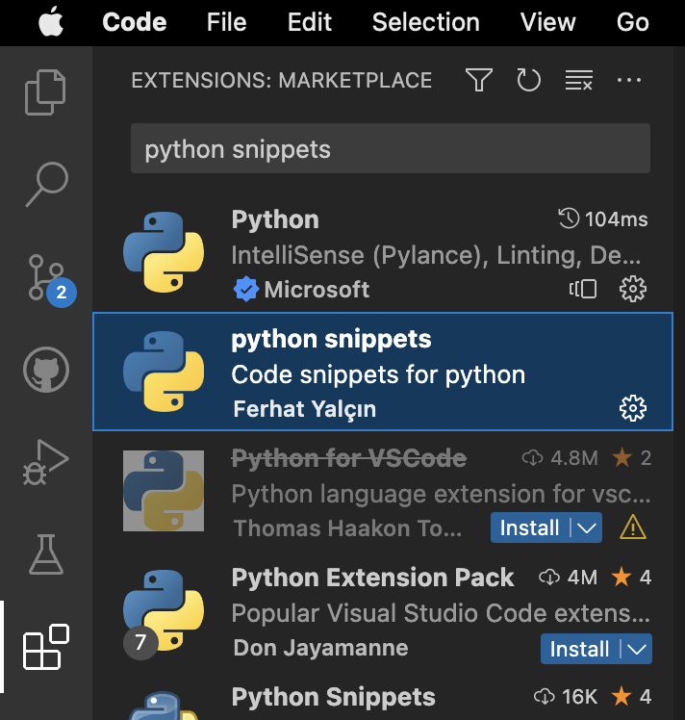This screenshot has height=720, width=685.
Task: Expand Install dropdown for Python for VSCode
Action: point(587,527)
